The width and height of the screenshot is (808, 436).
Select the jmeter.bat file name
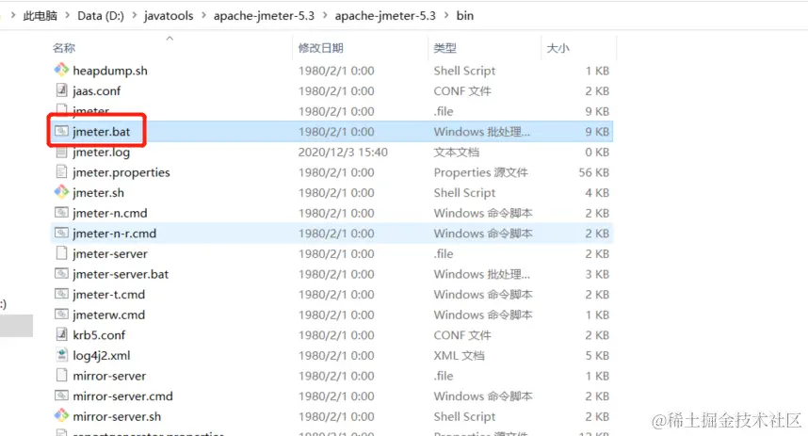(x=102, y=132)
